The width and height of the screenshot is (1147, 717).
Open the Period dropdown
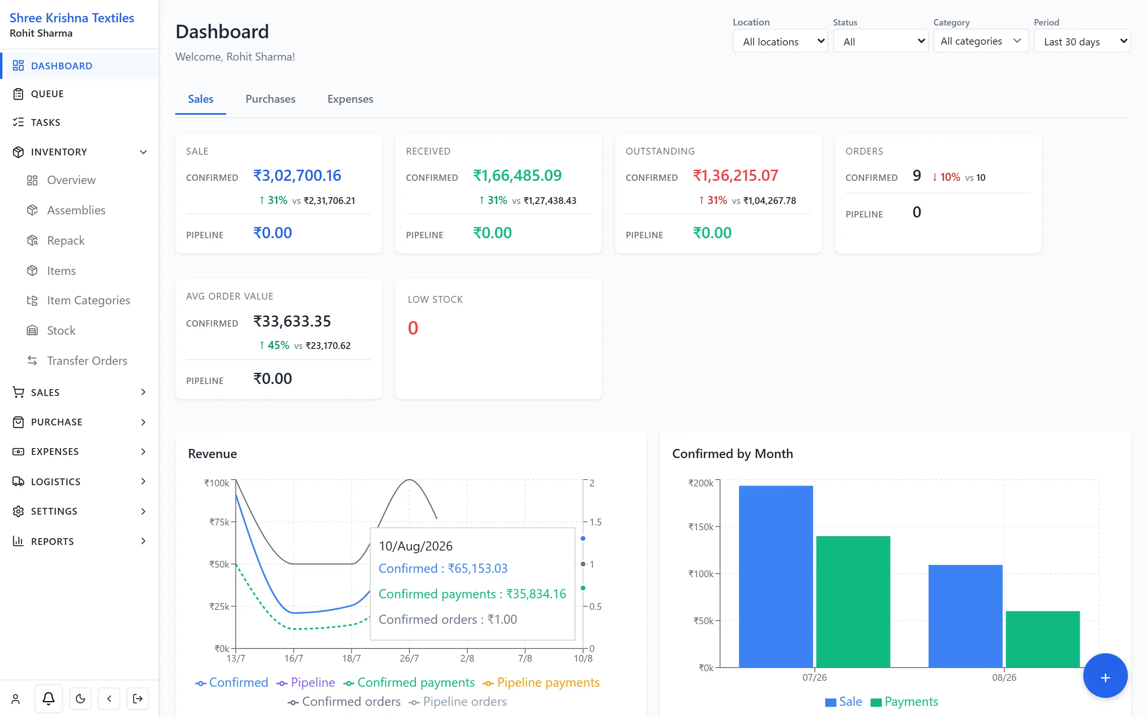(1082, 41)
